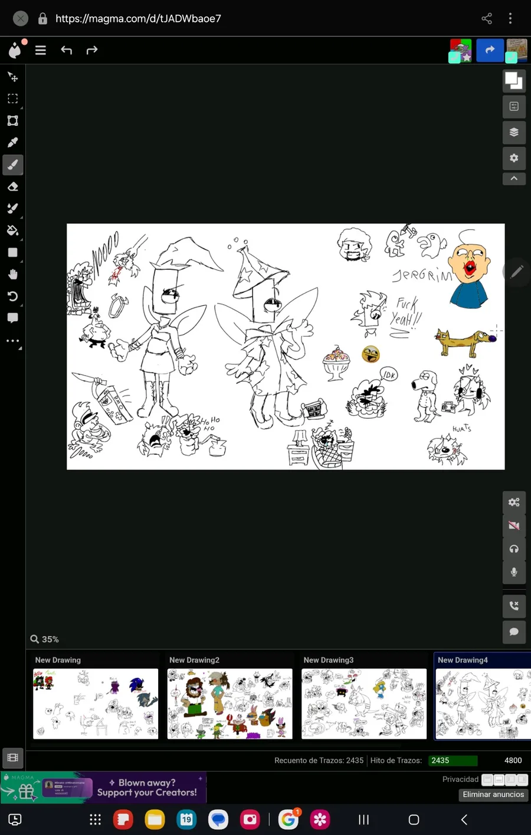The height and width of the screenshot is (835, 531).
Task: Select the Brush tool
Action: click(12, 165)
